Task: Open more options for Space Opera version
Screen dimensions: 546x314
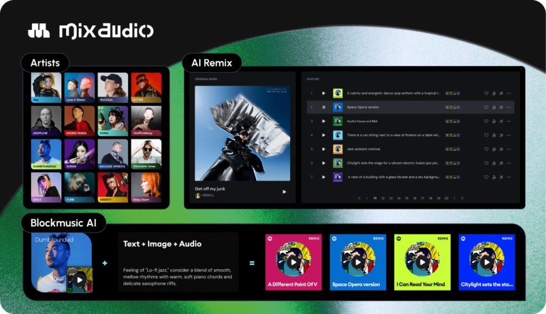Action: (509, 108)
